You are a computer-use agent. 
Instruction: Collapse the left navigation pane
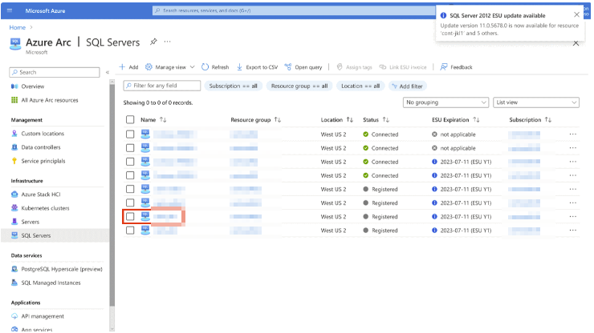coord(108,72)
